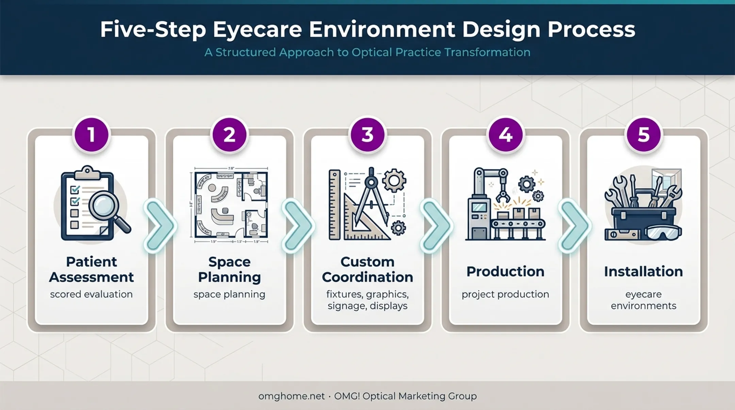Click the compass and ruler drafting icon

coord(367,203)
